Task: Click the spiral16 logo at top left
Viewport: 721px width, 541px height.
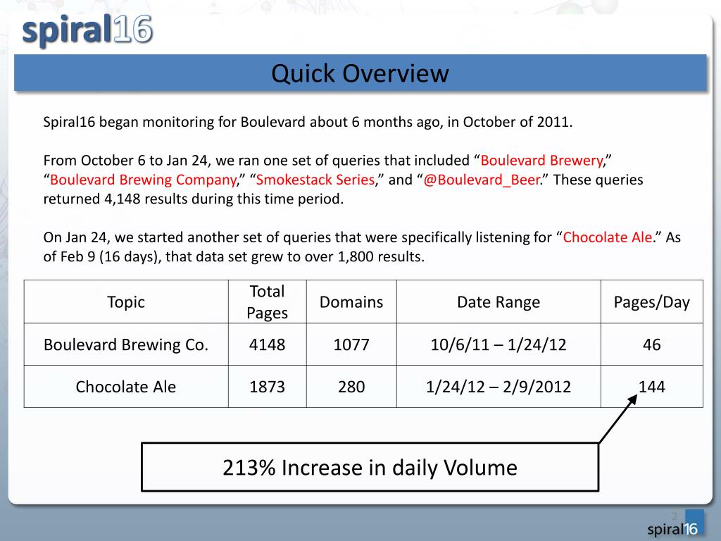Action: coord(87,30)
